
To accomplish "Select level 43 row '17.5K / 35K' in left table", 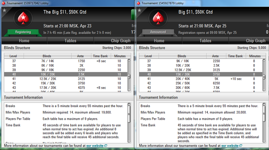I will click(x=66, y=88).
